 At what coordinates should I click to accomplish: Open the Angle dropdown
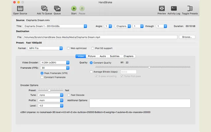point(108,26)
